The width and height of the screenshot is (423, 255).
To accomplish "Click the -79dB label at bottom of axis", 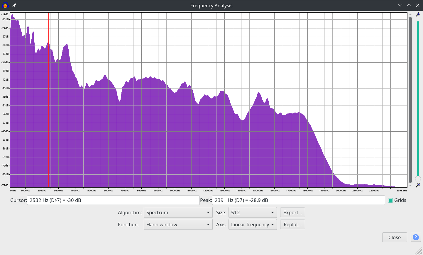I will pos(5,185).
